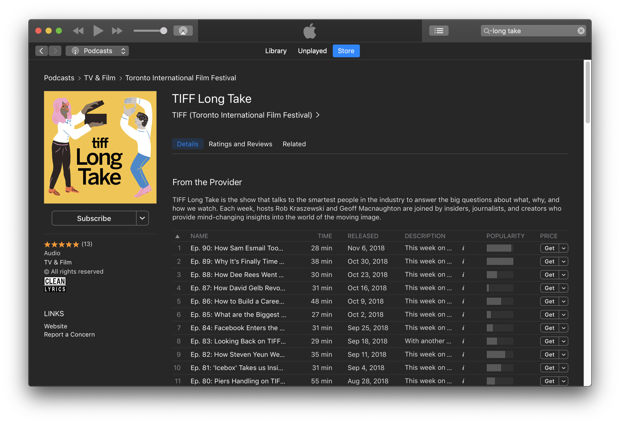Open the Up Next list icon
The image size is (620, 424).
pyautogui.click(x=439, y=31)
